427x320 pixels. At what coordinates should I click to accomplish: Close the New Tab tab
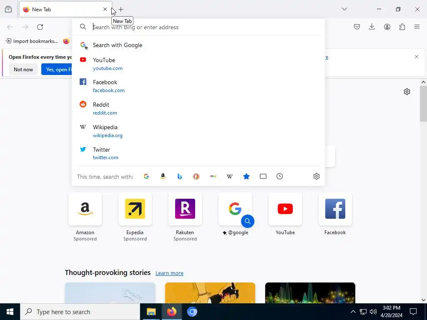tap(105, 9)
